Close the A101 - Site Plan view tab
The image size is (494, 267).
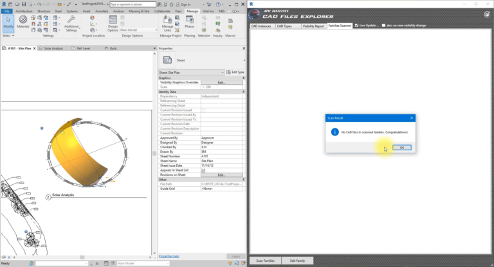click(35, 48)
